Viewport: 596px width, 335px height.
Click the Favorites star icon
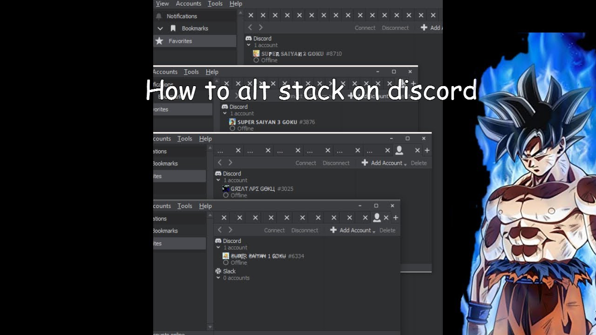tap(159, 41)
